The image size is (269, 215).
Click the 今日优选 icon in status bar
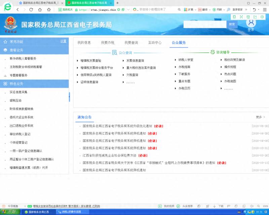coord(4,206)
